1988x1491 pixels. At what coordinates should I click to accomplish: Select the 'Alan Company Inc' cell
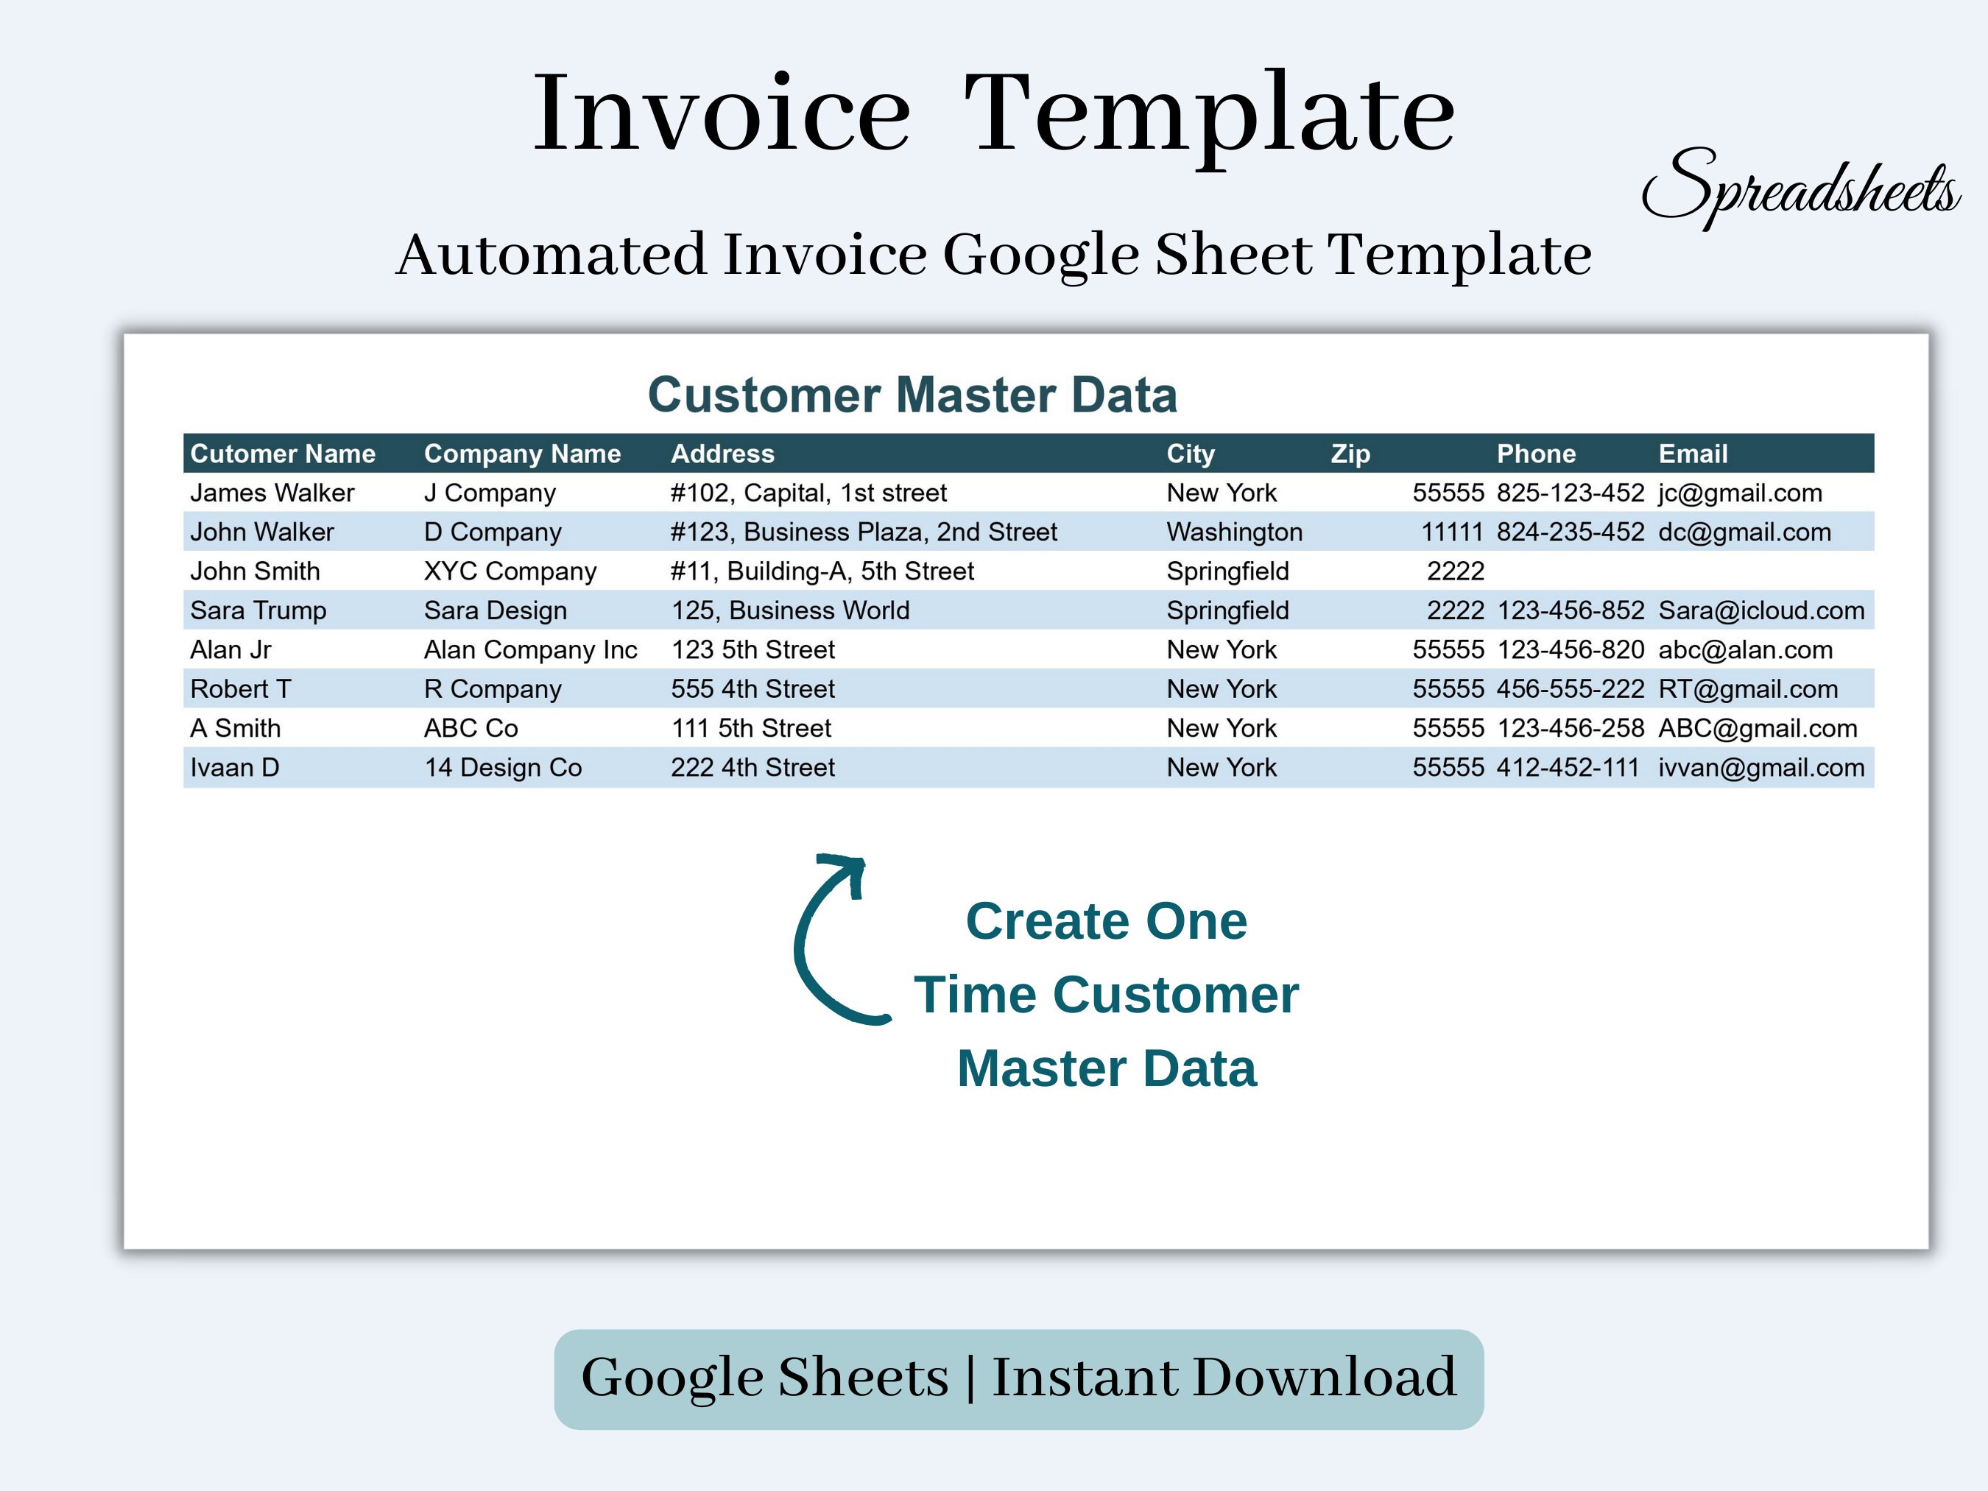(530, 650)
